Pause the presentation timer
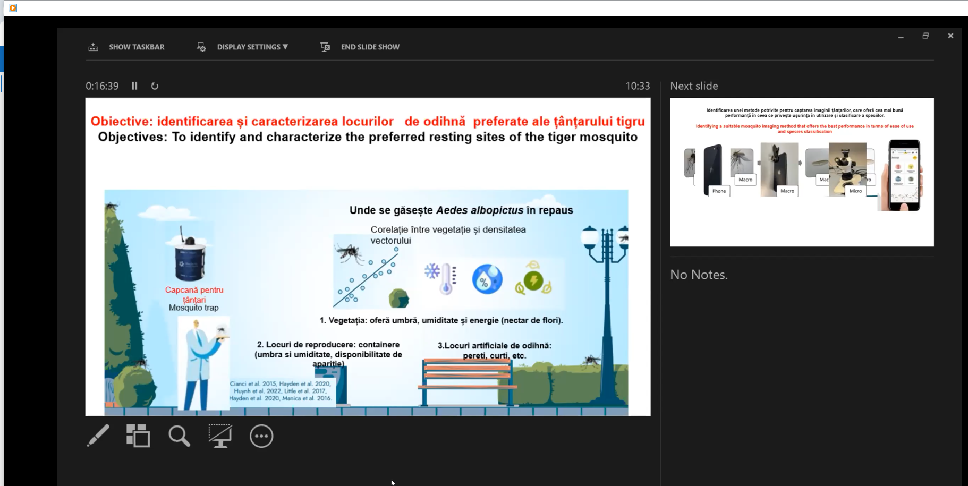 (x=134, y=86)
